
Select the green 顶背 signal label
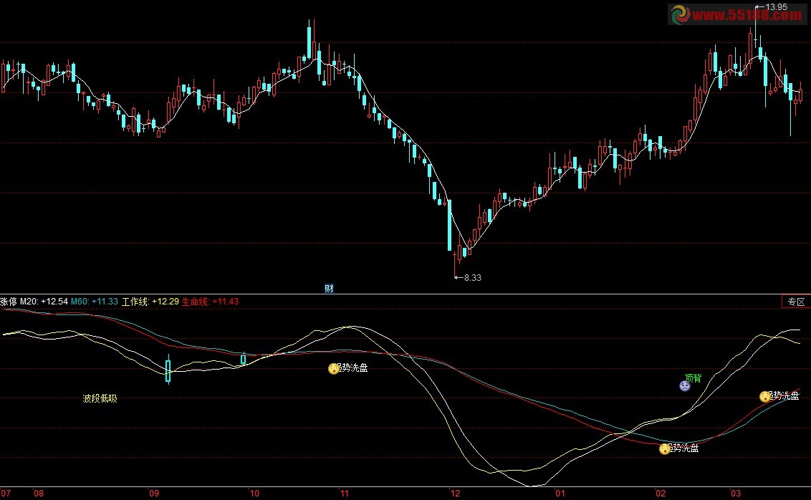tap(693, 378)
